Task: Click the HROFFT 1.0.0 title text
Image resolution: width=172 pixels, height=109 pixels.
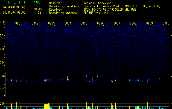Action: 22,2
